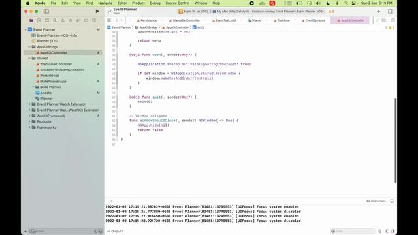418x235 pixels.
Task: Switch to the EventSymbols tab
Action: tap(313, 20)
